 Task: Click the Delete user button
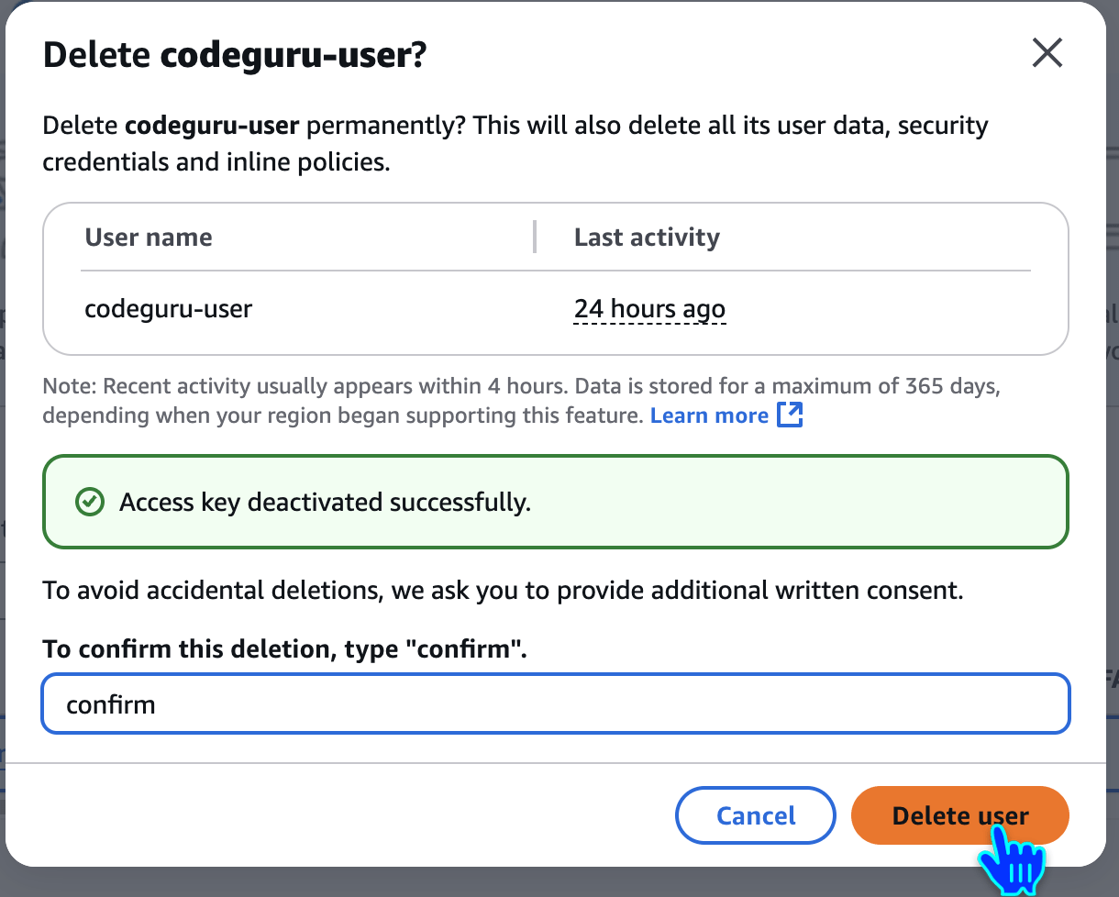[x=960, y=815]
